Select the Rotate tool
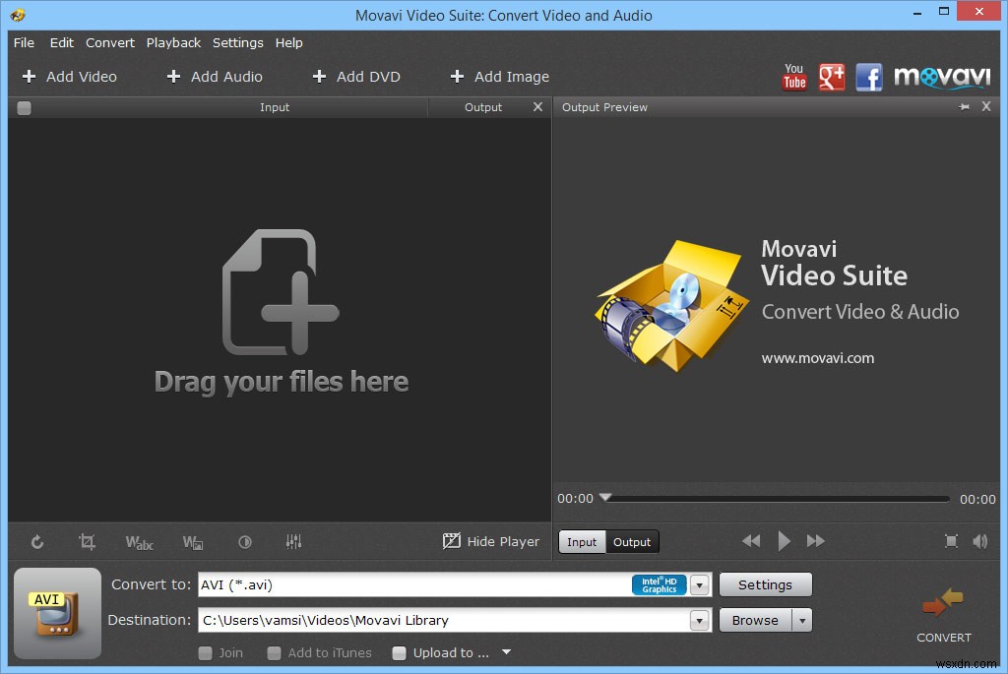Viewport: 1008px width, 674px height. coord(37,541)
